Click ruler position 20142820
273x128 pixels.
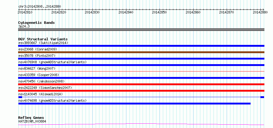tap(59, 12)
